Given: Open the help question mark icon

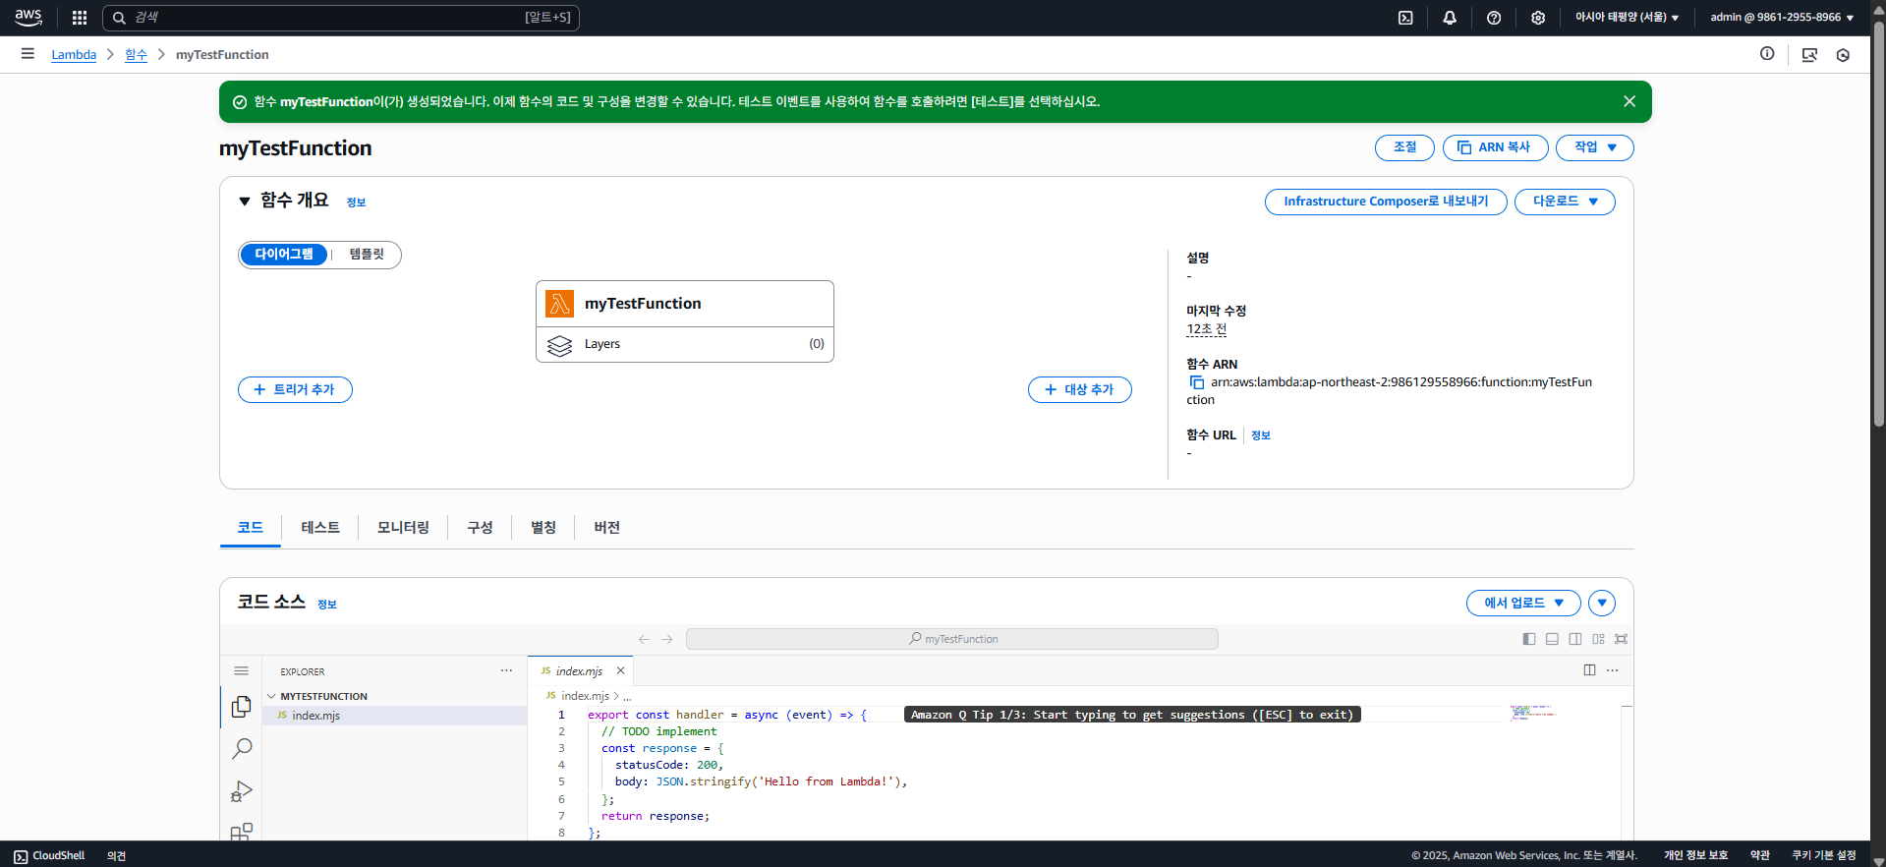Looking at the screenshot, I should tap(1494, 18).
